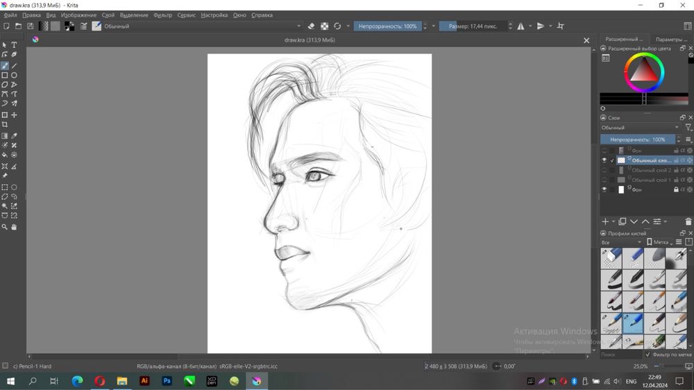Open the brush settings editor icon

pos(84,26)
